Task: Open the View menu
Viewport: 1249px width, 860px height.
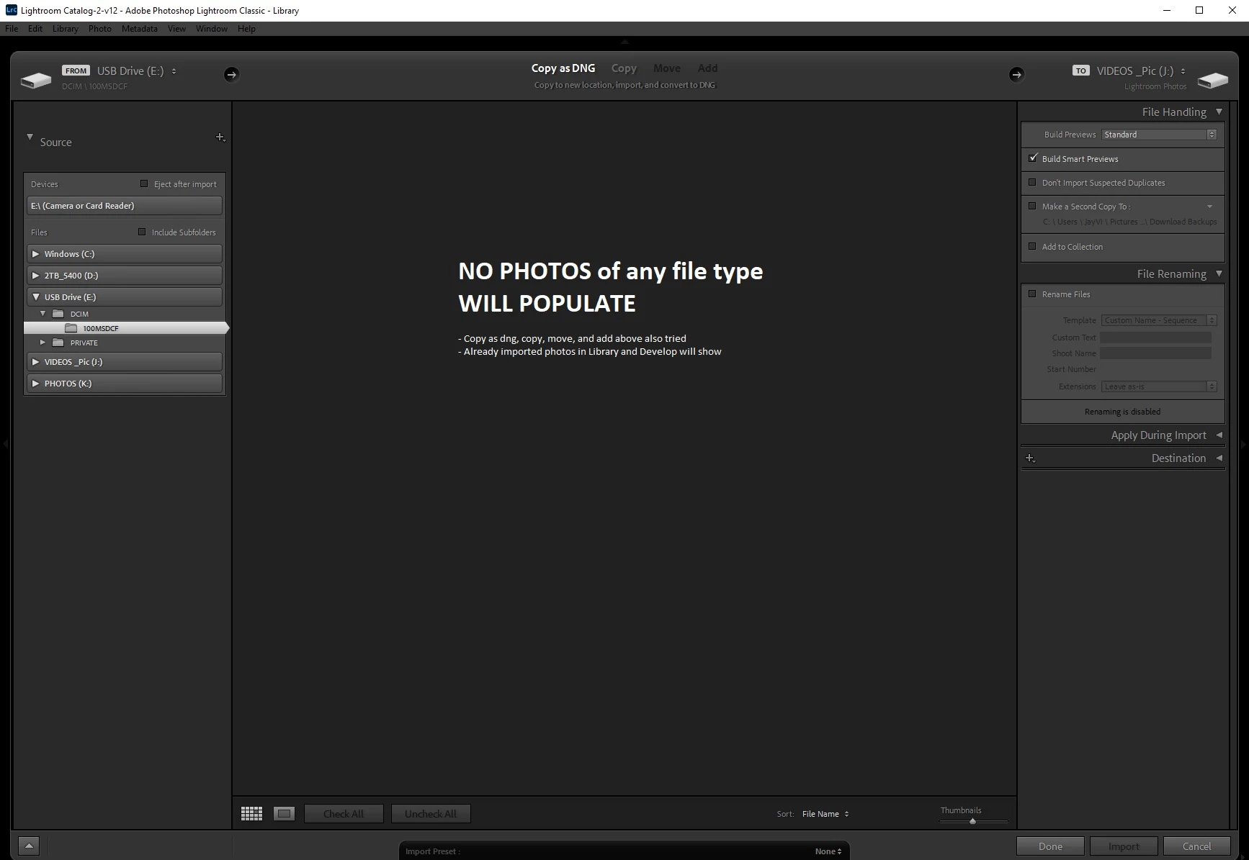Action: coord(176,29)
